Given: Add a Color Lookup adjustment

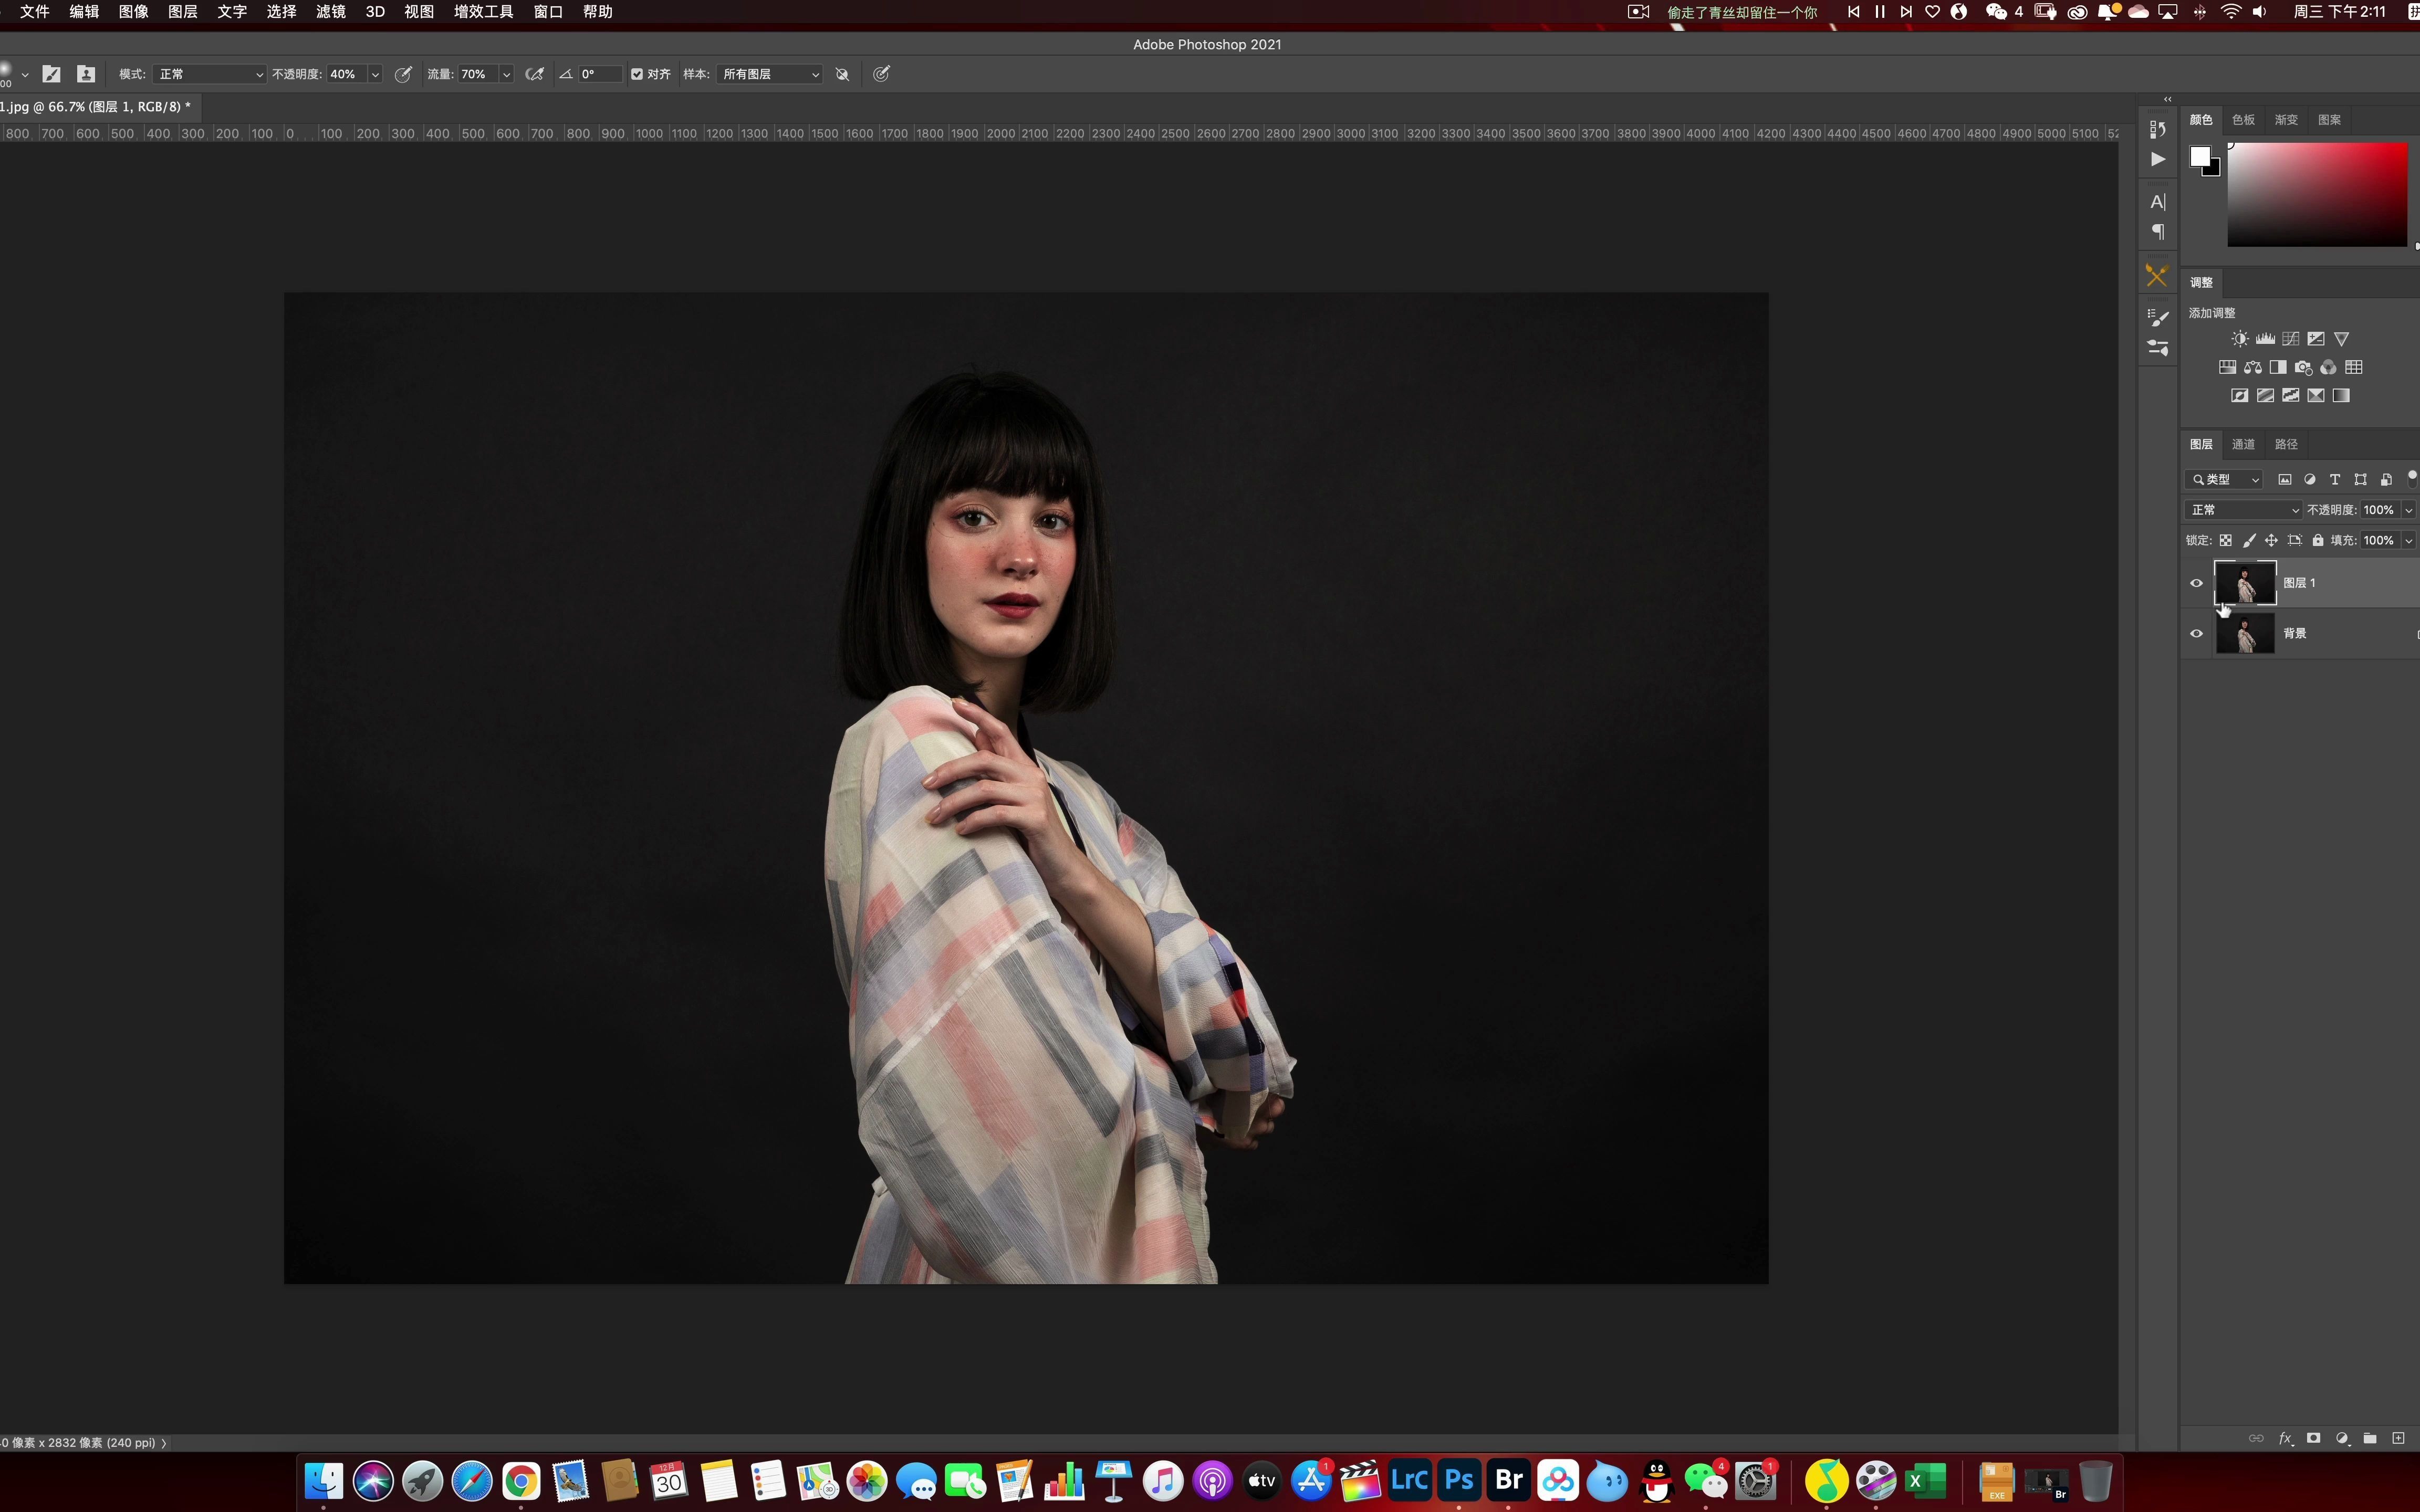Looking at the screenshot, I should click(x=2354, y=367).
